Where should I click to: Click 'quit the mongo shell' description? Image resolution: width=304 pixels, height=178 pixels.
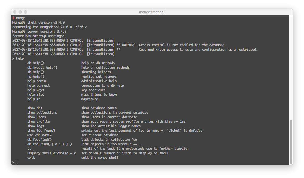100,158
